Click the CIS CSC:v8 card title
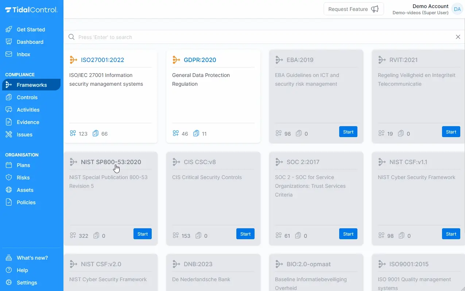Viewport: 465px width, 291px height. click(x=200, y=162)
